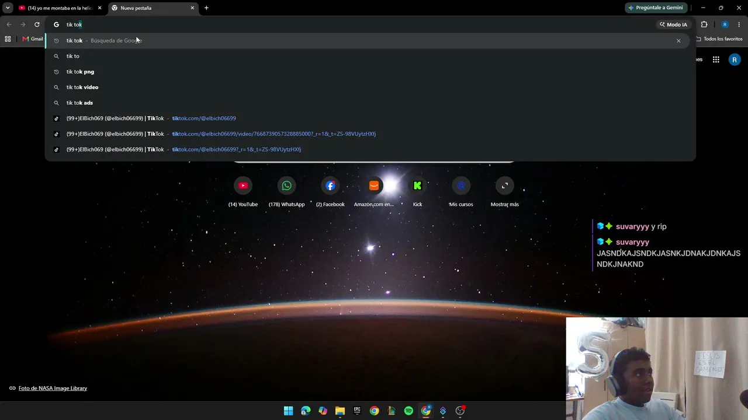Go back with the back arrow
The height and width of the screenshot is (420, 748).
(x=9, y=24)
